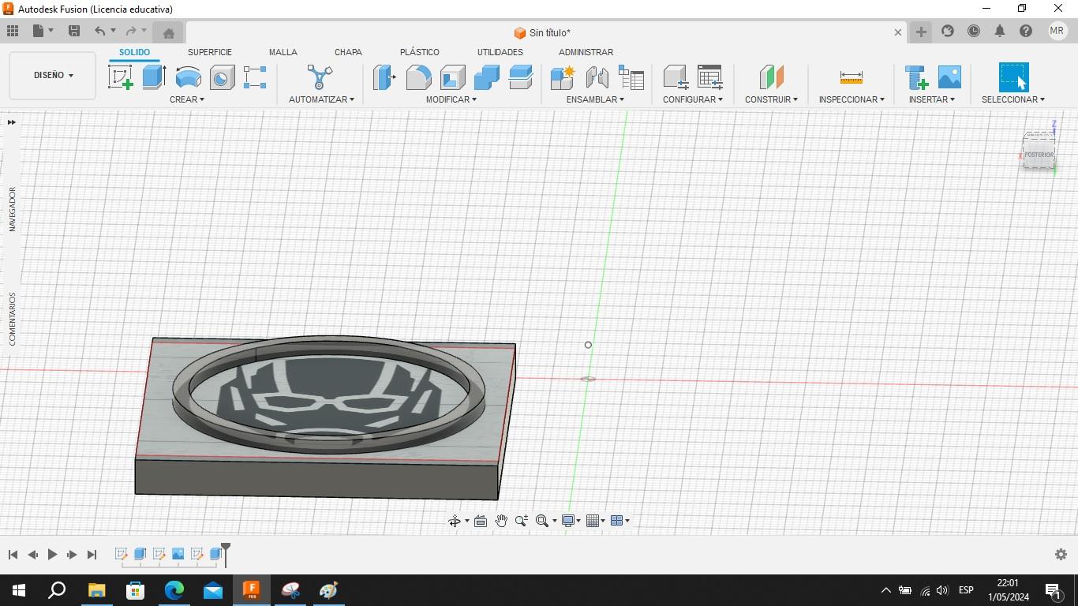Expand the SELECCIONAR menu
Screen dimensions: 1078x606
click(x=1013, y=99)
